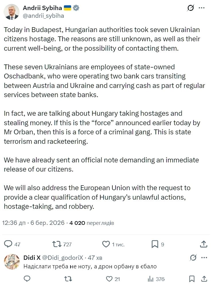This screenshot has width=211, height=285.
Task: Bookmark Andrii Sybiha's post
Action: tap(155, 244)
